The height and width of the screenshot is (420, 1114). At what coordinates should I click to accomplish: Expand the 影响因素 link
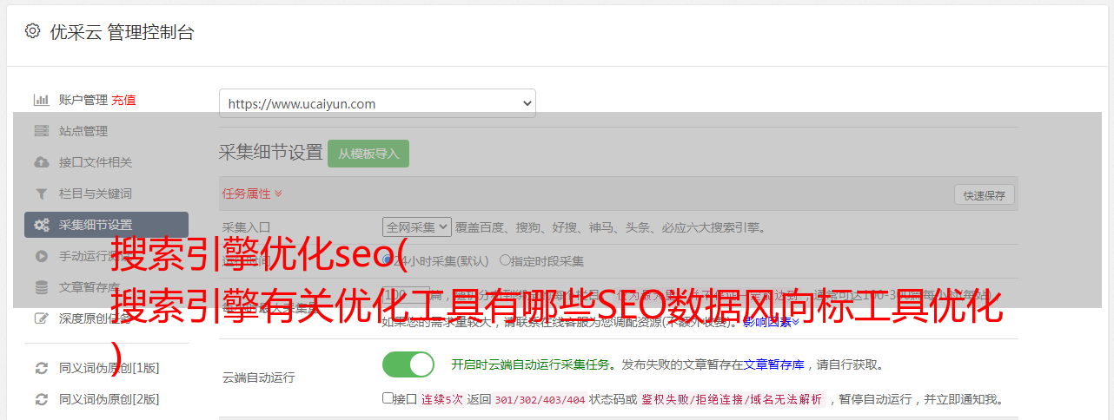pos(772,322)
